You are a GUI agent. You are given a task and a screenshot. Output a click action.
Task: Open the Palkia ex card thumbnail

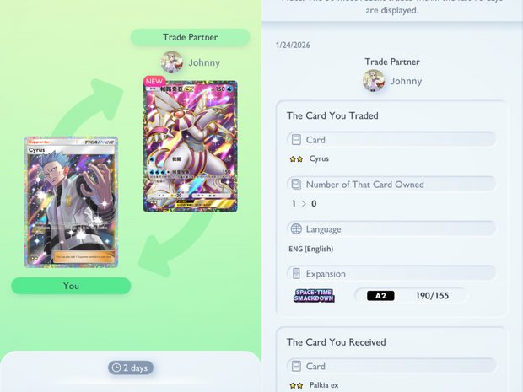(191, 146)
